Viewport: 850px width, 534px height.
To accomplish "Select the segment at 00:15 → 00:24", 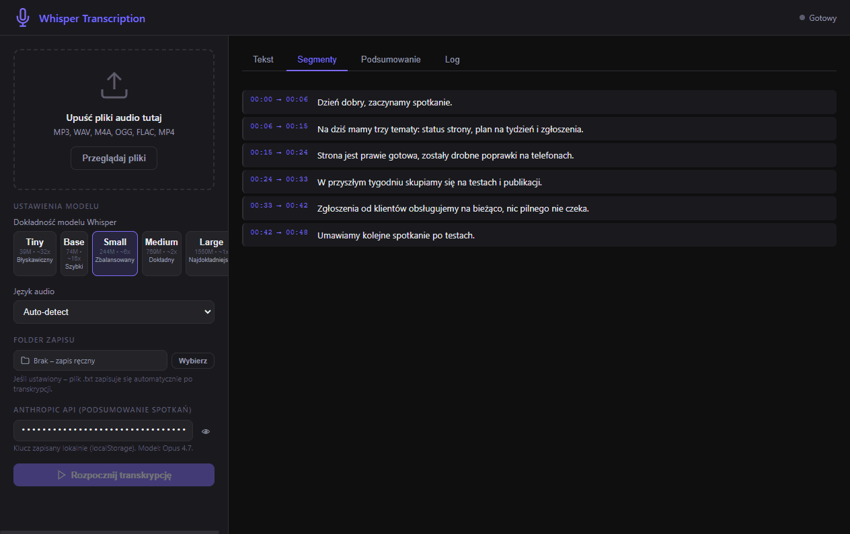I will [x=539, y=155].
